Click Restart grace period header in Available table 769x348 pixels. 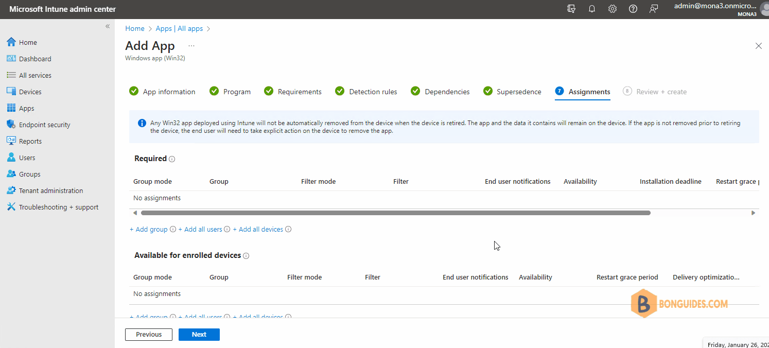pos(627,277)
